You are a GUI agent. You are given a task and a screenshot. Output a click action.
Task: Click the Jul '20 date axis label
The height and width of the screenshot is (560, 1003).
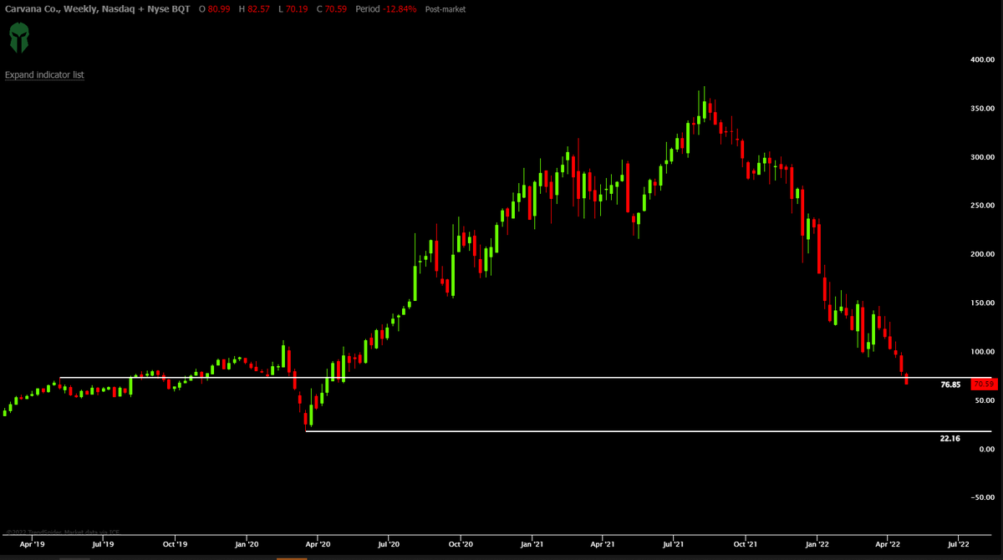389,542
